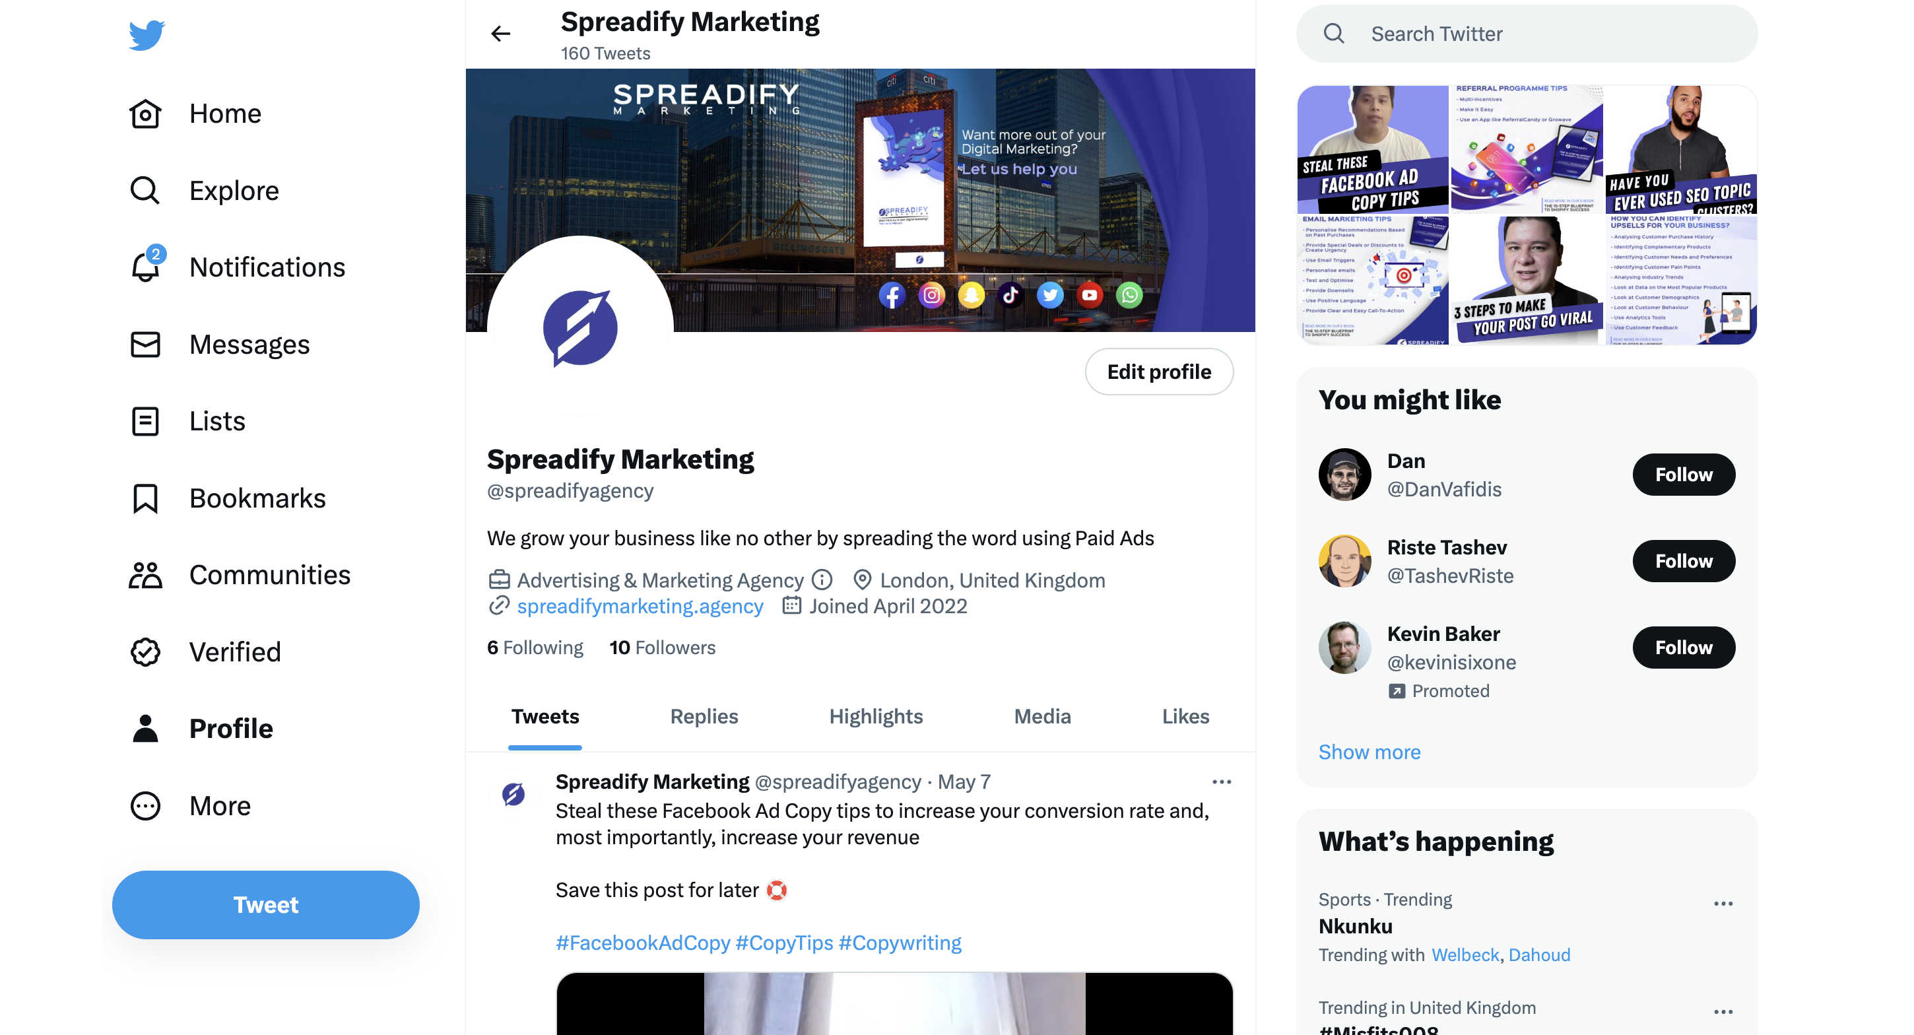Open the Messages envelope icon
Image resolution: width=1914 pixels, height=1035 pixels.
[x=145, y=344]
